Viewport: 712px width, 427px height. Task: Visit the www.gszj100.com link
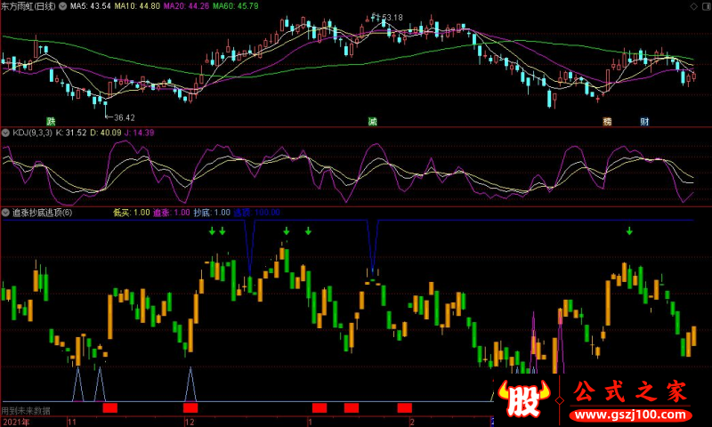631,415
